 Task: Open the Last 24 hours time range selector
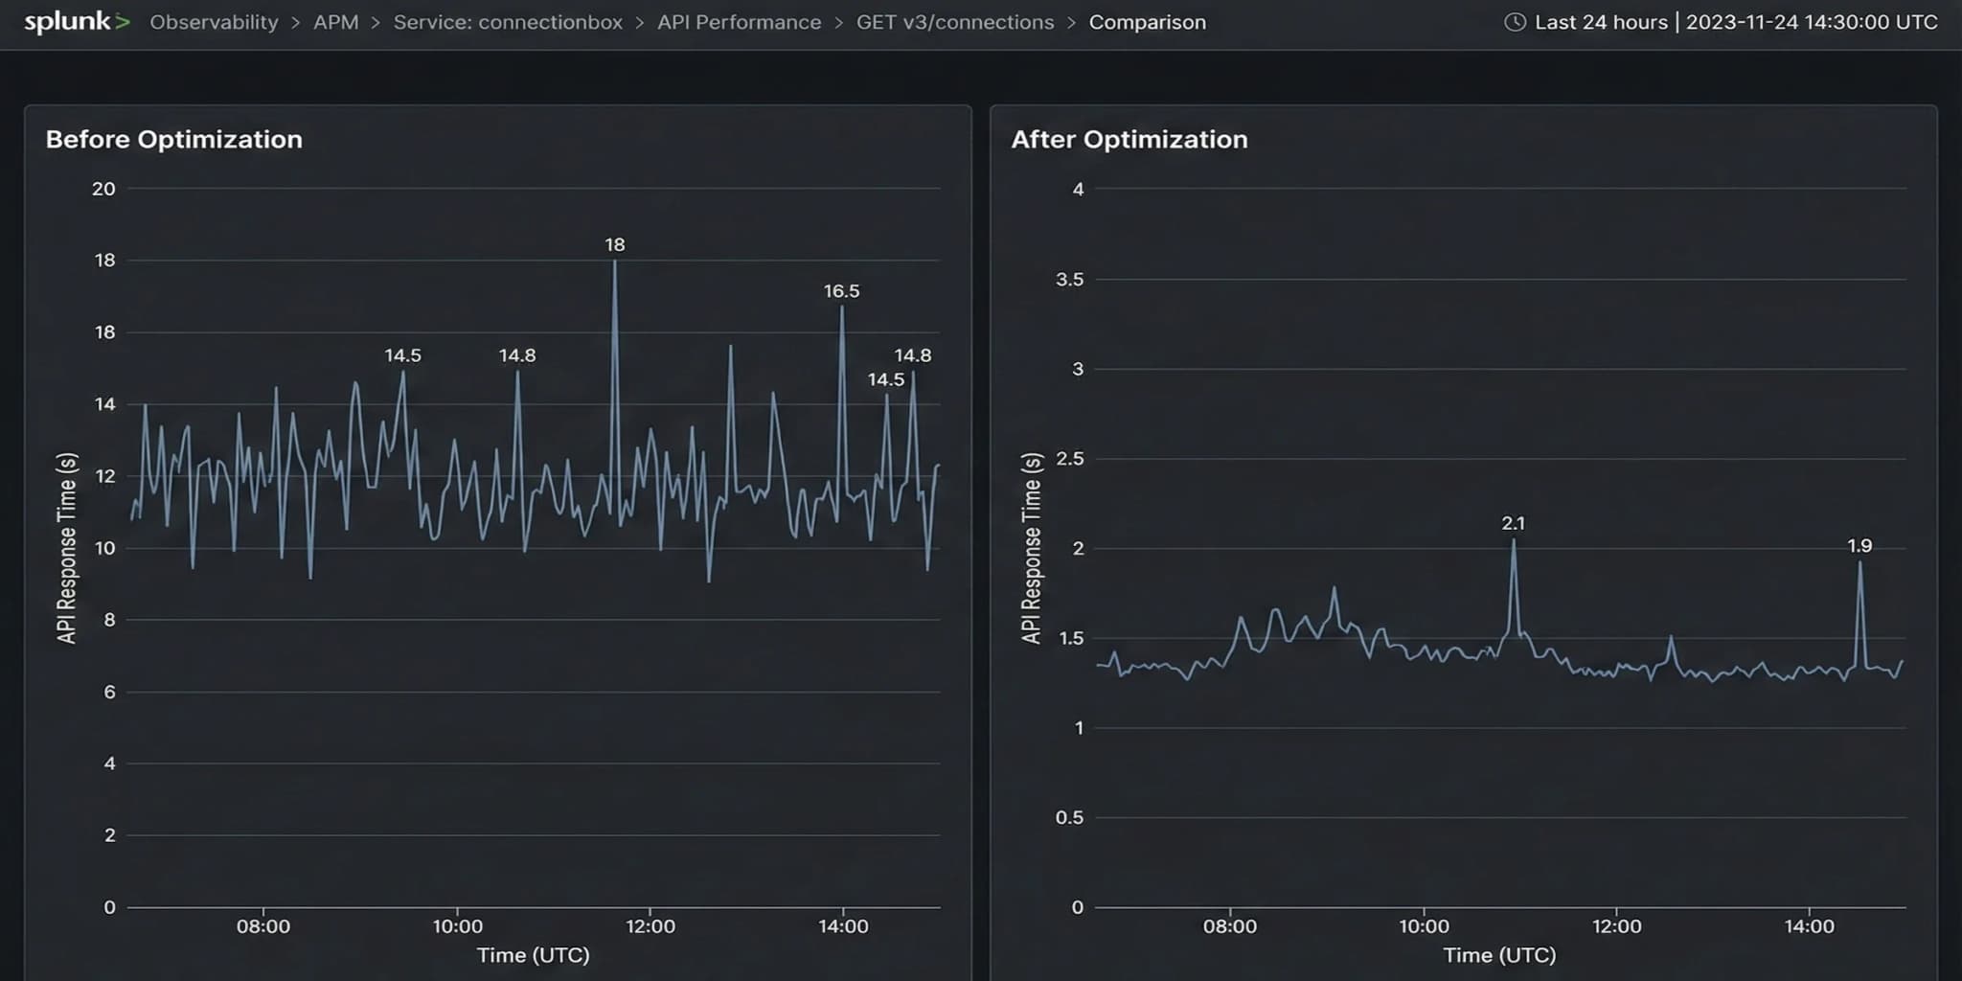[x=1601, y=22]
